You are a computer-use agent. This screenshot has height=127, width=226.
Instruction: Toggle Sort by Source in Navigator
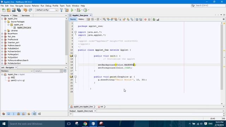tap(39, 114)
